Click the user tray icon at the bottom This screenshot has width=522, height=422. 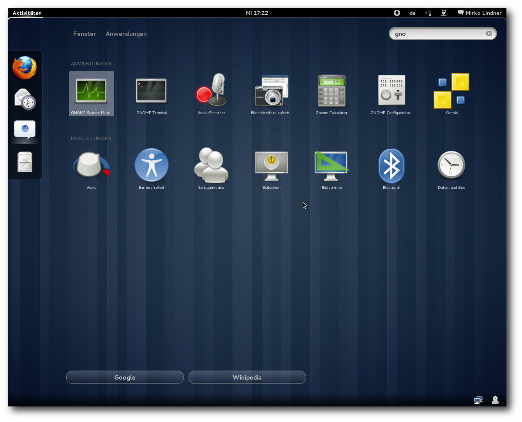[495, 400]
